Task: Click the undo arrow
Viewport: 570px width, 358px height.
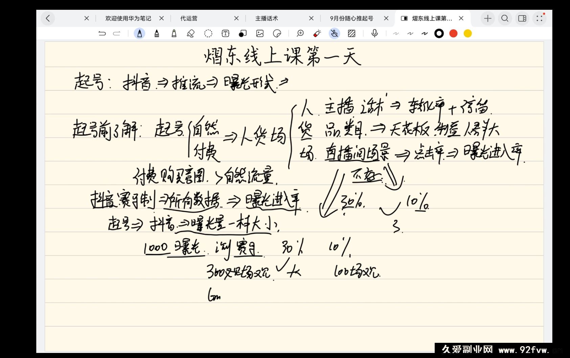Action: (x=102, y=33)
